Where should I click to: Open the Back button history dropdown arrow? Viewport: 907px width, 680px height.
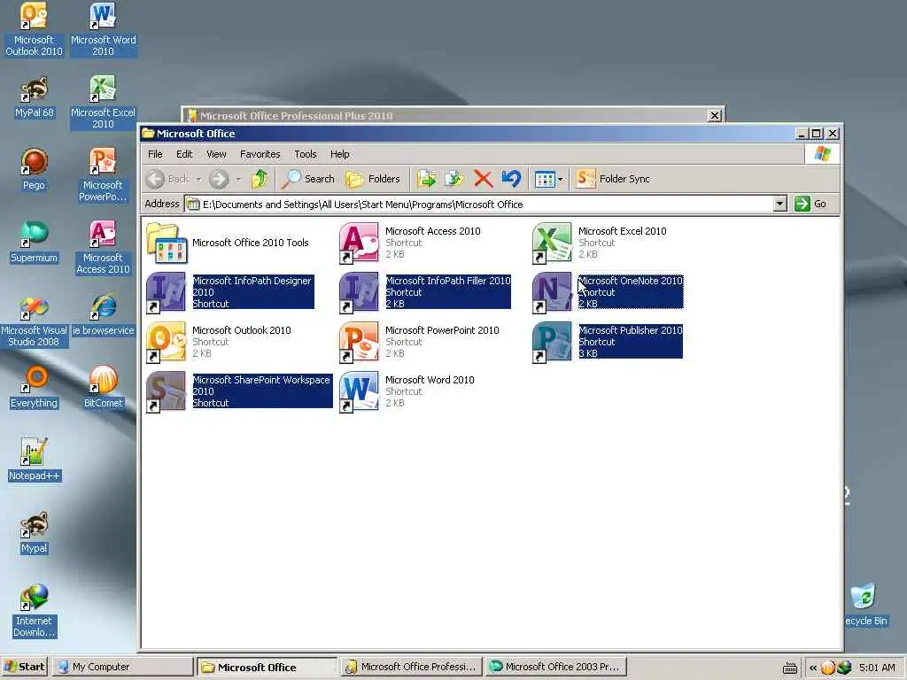(x=198, y=179)
